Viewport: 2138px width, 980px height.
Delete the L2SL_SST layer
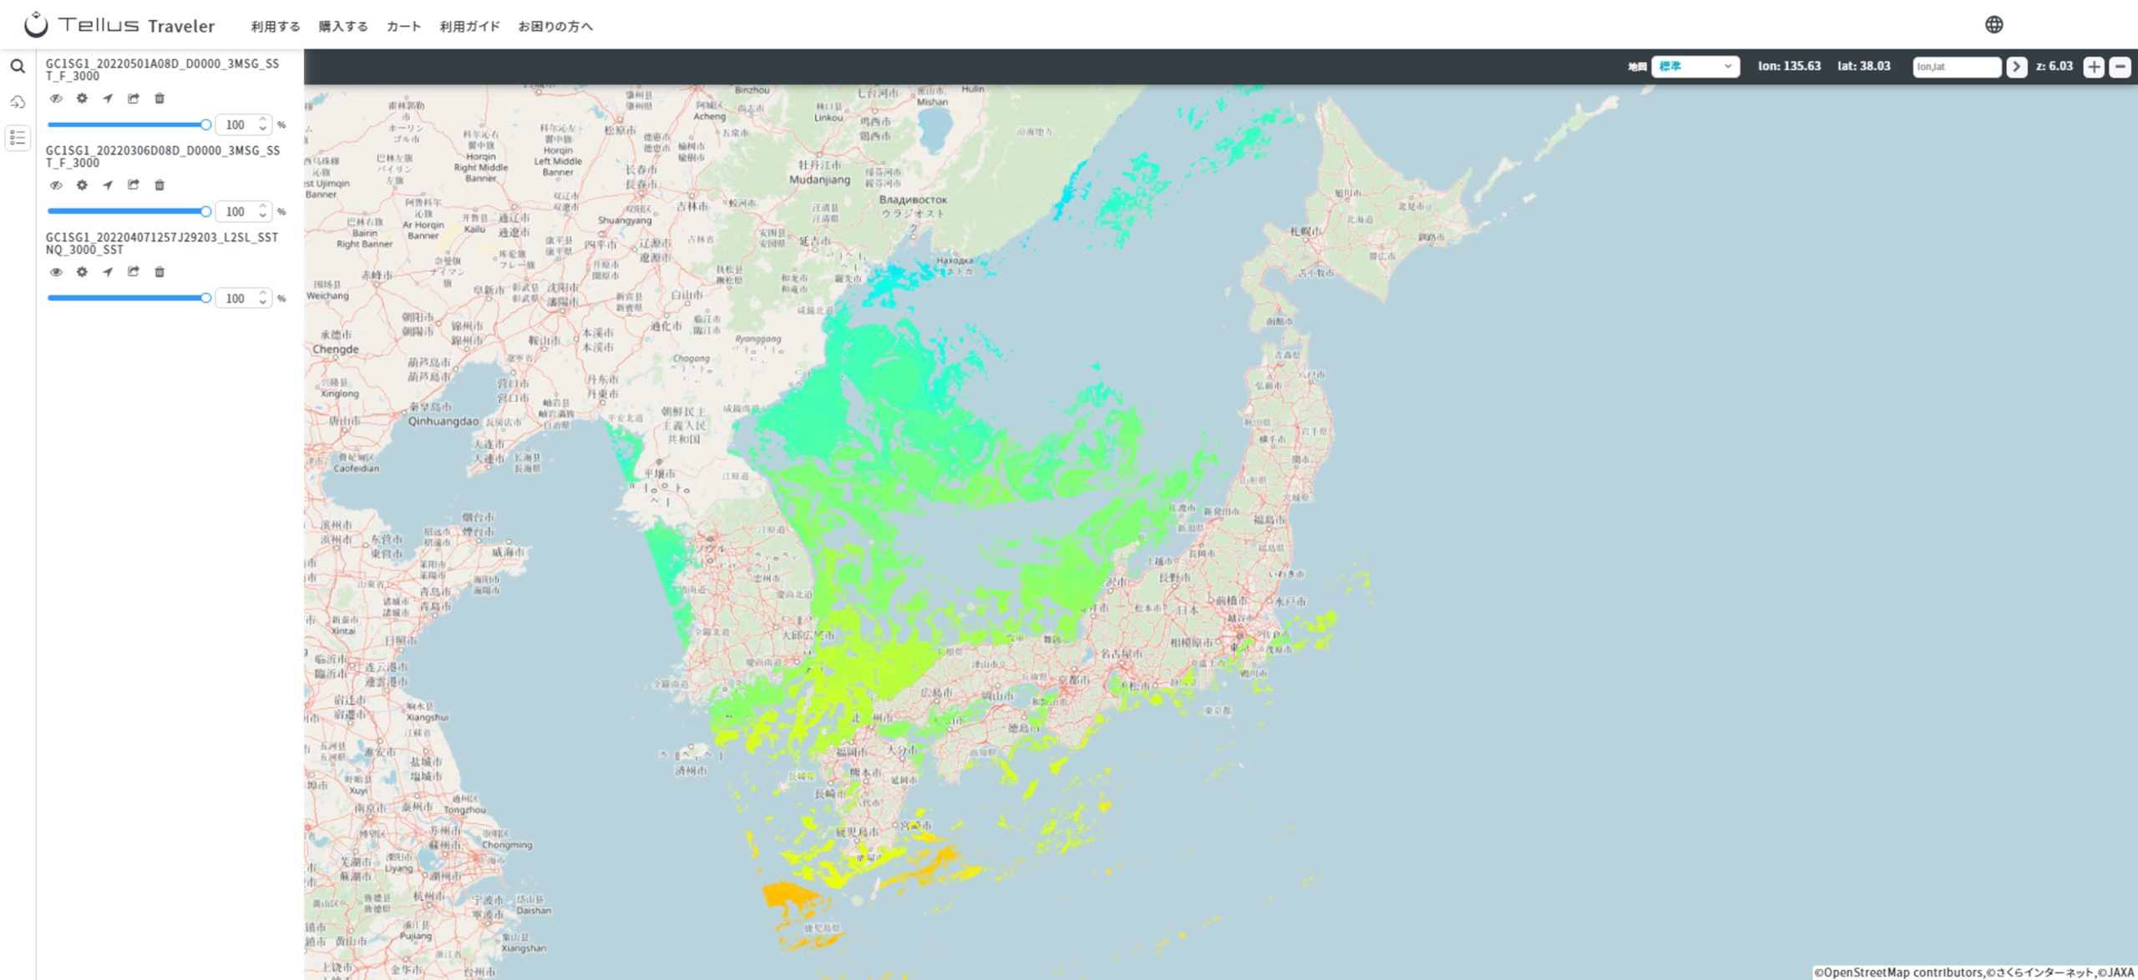[x=160, y=272]
